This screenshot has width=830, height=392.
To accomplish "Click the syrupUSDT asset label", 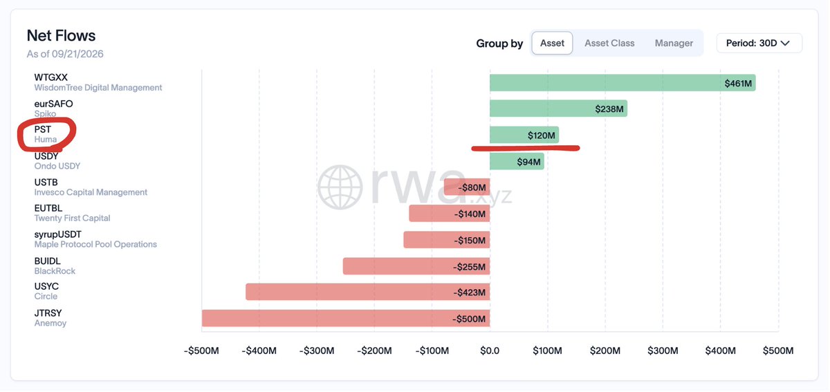I will (58, 234).
